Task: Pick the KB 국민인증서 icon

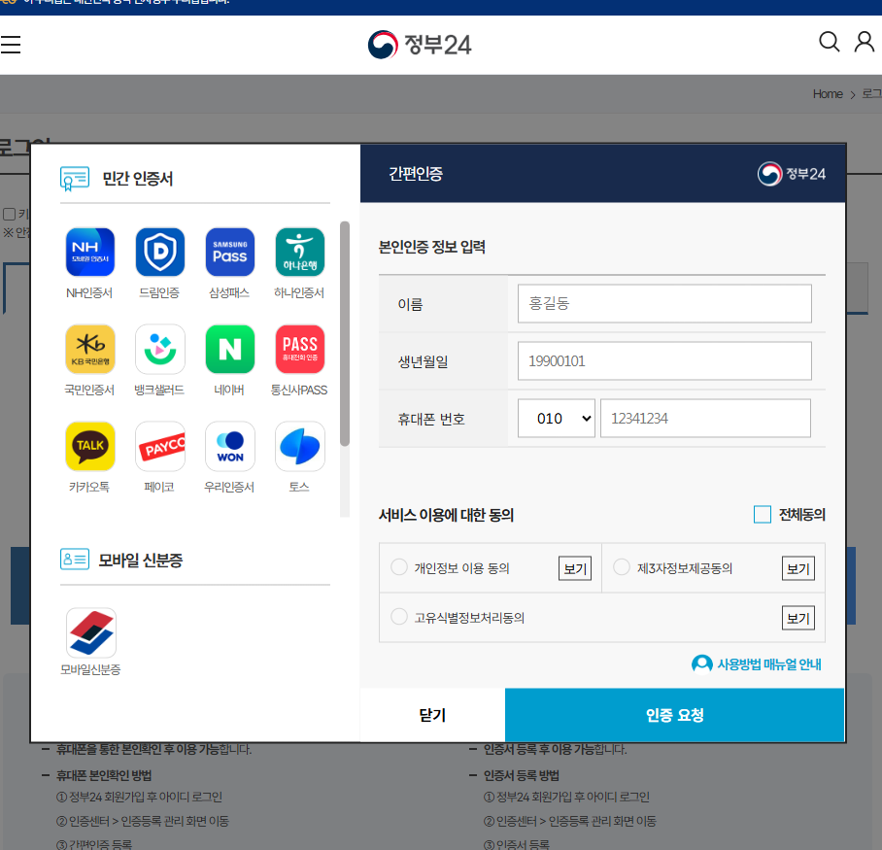Action: [89, 349]
